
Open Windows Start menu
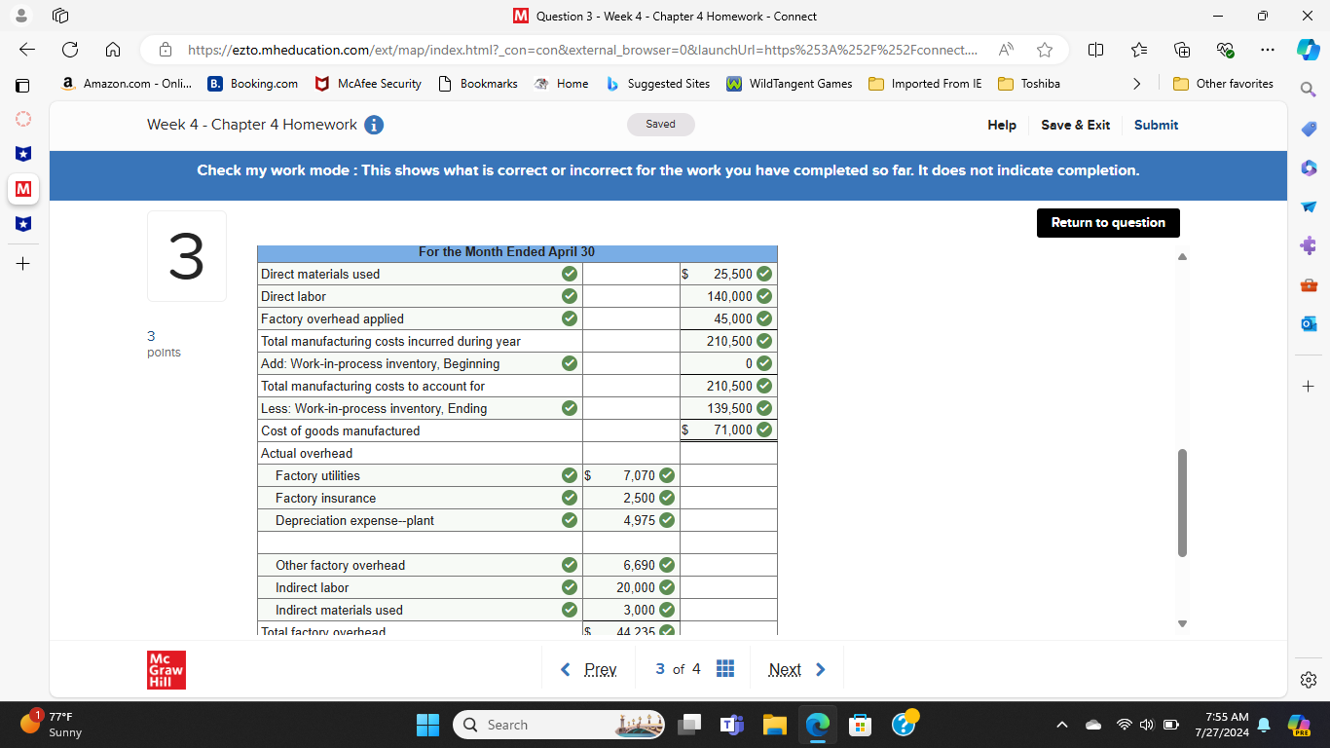[x=428, y=725]
